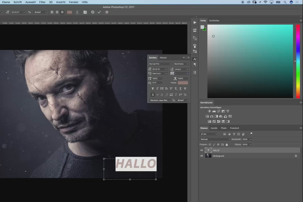Toggle All Caps in Zeichen panel
Image resolution: width=303 pixels, height=202 pixels.
click(x=162, y=89)
